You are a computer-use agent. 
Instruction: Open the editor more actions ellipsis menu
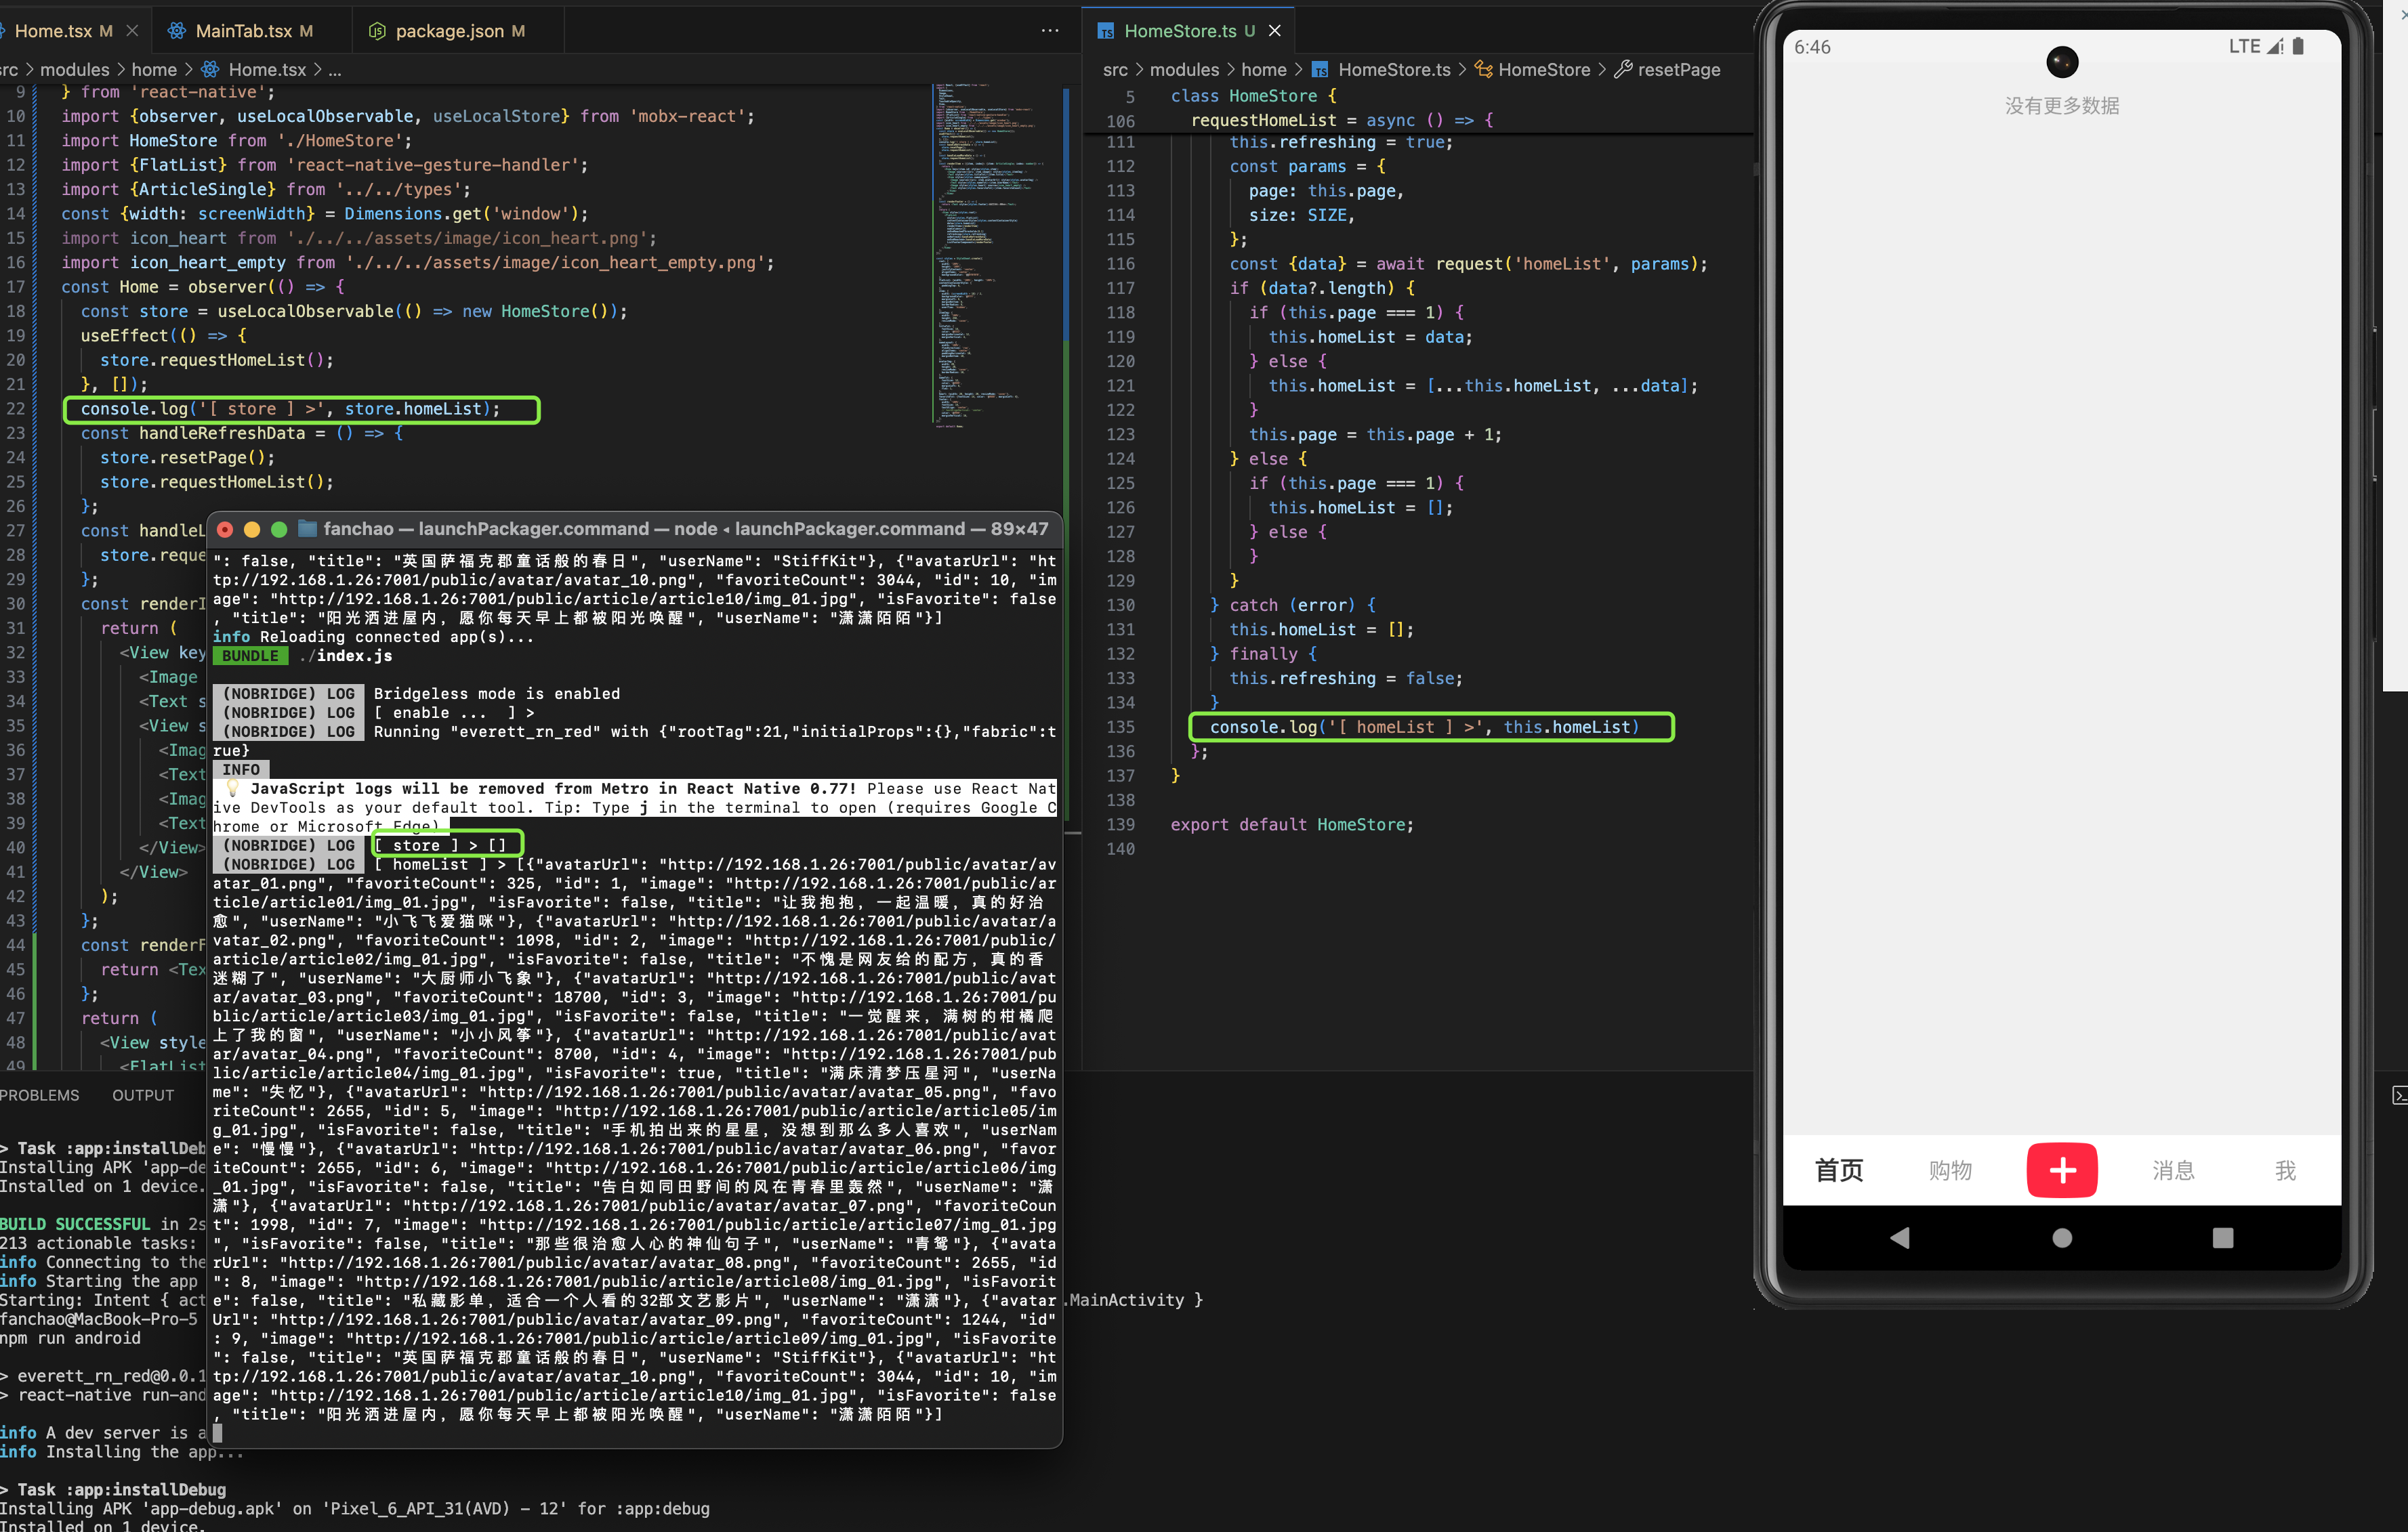coord(1050,31)
